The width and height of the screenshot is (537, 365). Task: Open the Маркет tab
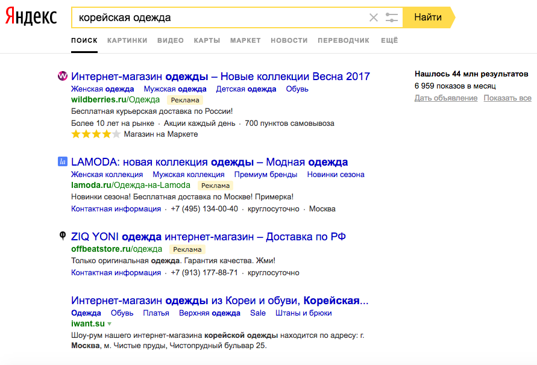[x=245, y=40]
